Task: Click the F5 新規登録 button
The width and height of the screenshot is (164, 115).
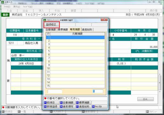Action: tap(51, 106)
